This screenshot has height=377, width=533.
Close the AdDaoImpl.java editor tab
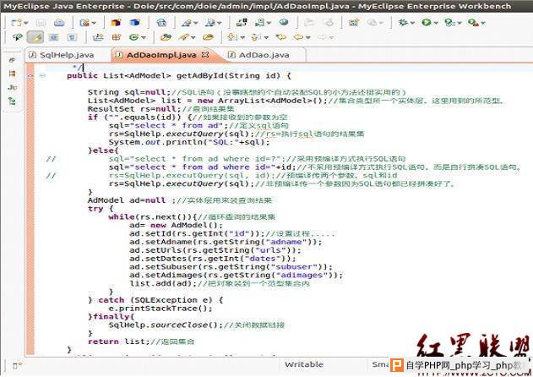[205, 55]
